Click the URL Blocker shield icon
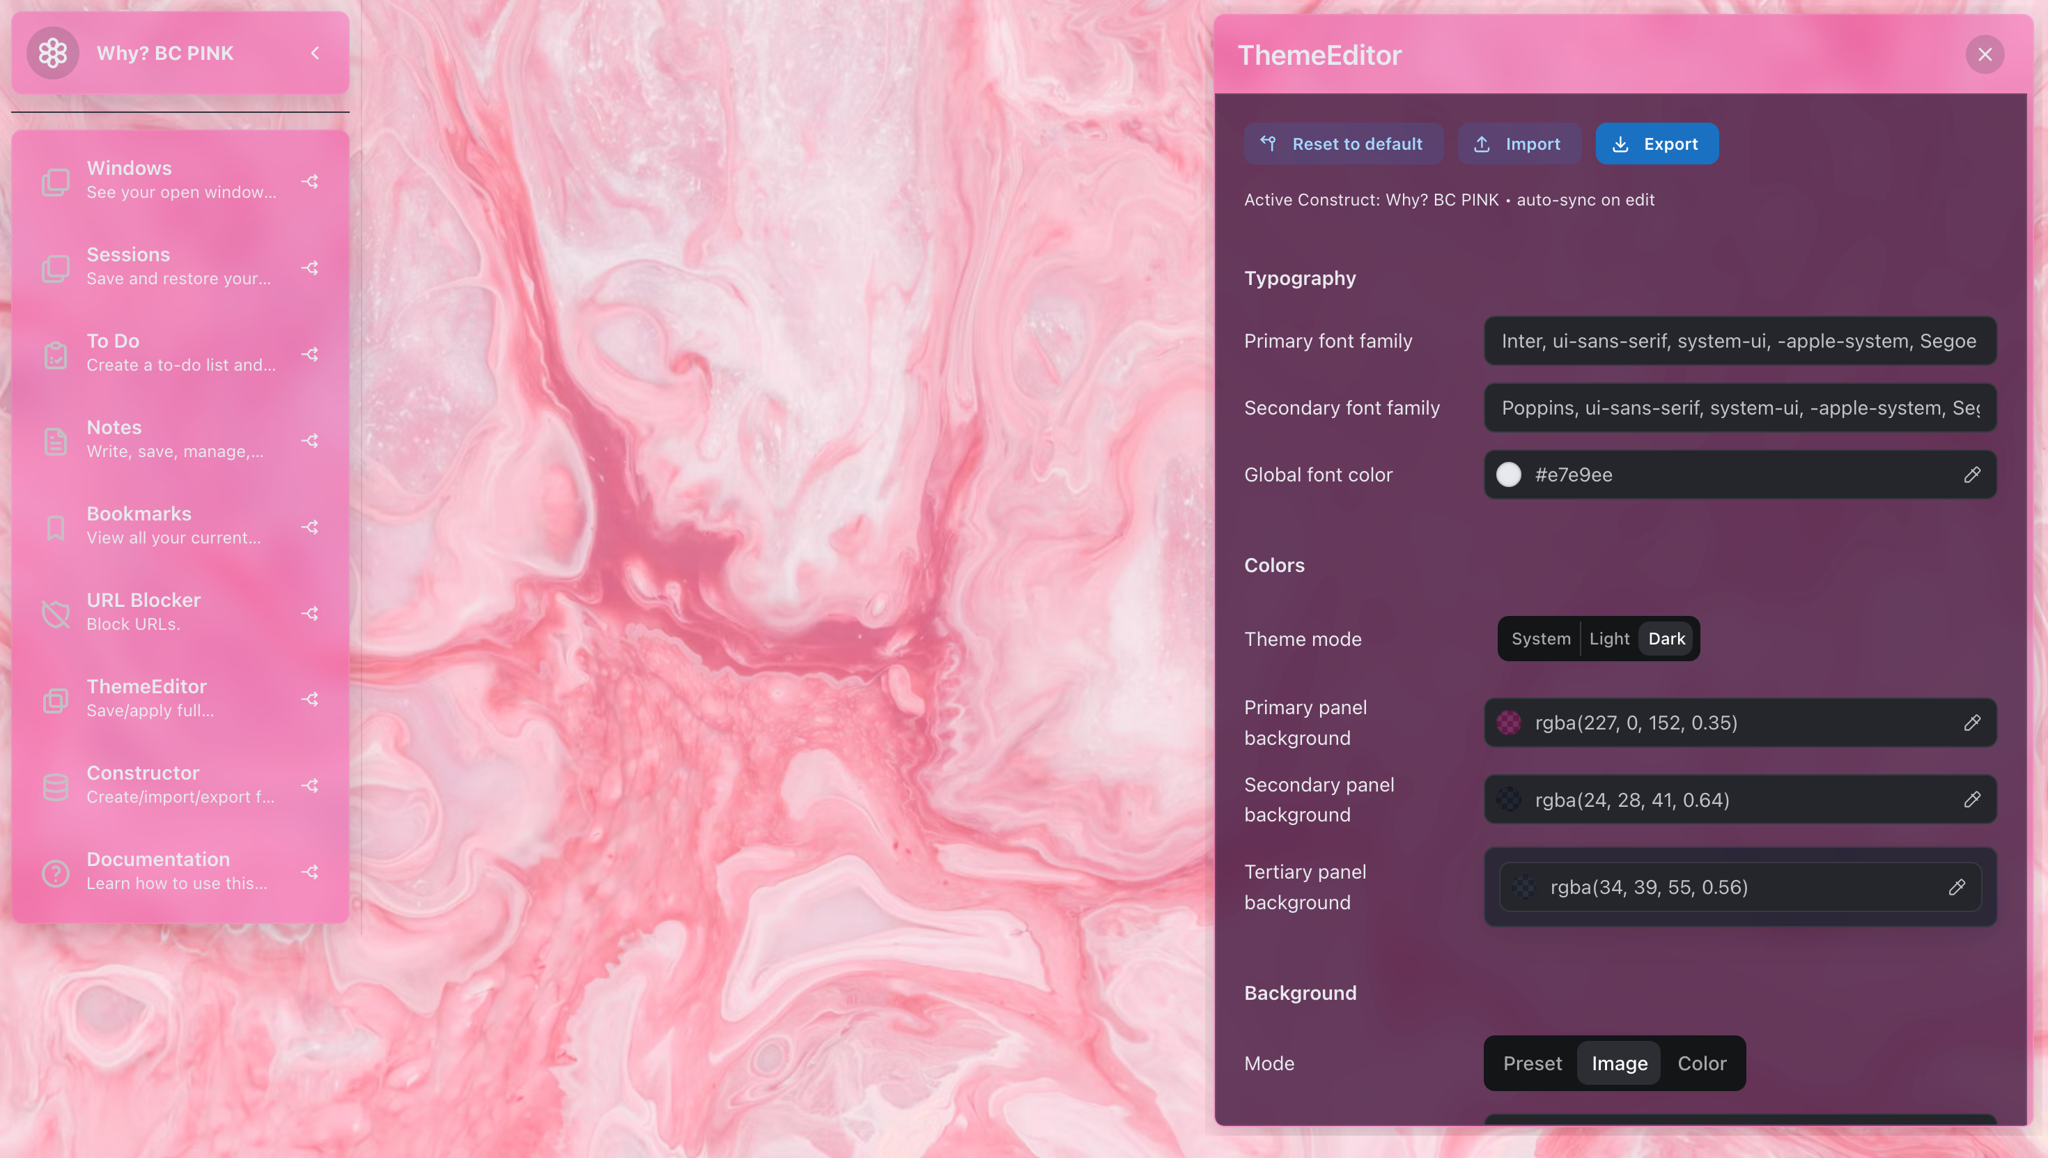 pyautogui.click(x=56, y=613)
